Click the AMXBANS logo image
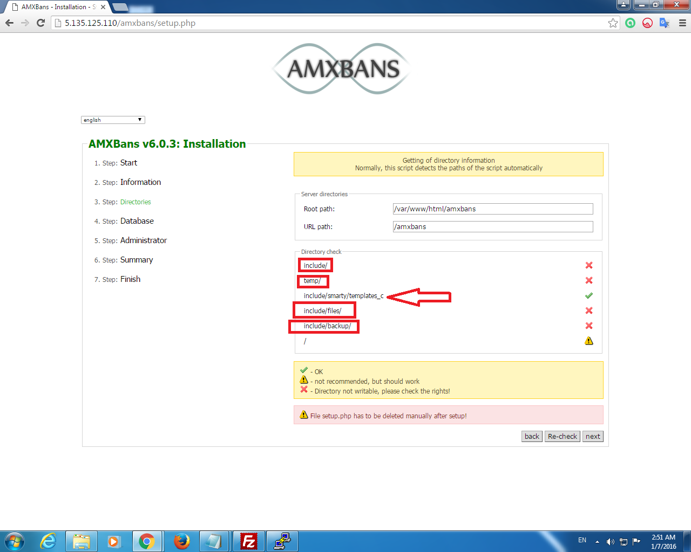 coord(341,68)
